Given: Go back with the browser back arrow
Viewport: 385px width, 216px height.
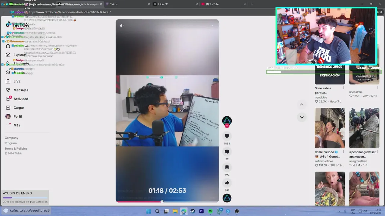Looking at the screenshot, I should (4, 12).
